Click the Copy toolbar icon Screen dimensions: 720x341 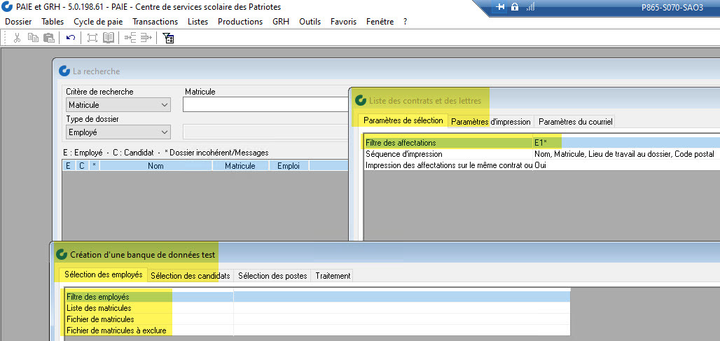pos(32,38)
